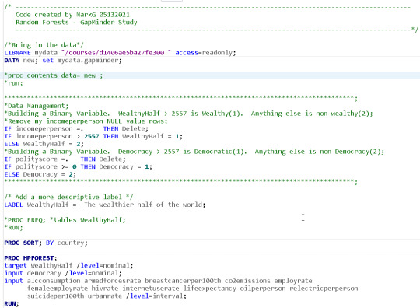Click the '/*Bring in the data*/' comment
The height and width of the screenshot is (308, 420).
tap(44, 45)
